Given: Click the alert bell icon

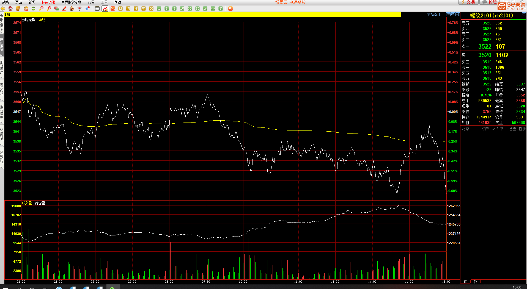Looking at the screenshot, I should tap(72, 9).
